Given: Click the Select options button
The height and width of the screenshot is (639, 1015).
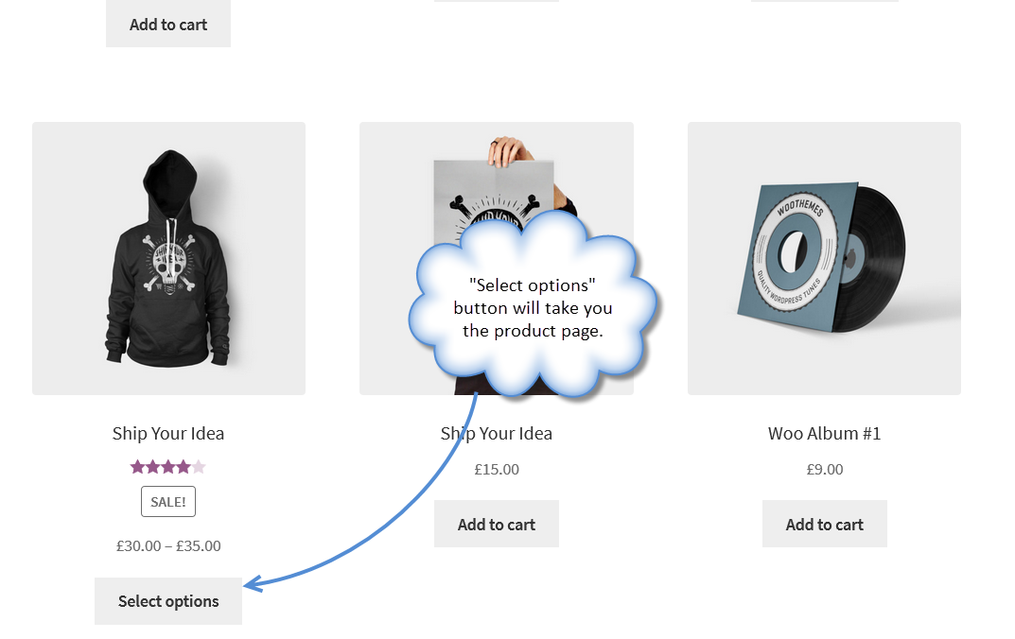Looking at the screenshot, I should [167, 600].
